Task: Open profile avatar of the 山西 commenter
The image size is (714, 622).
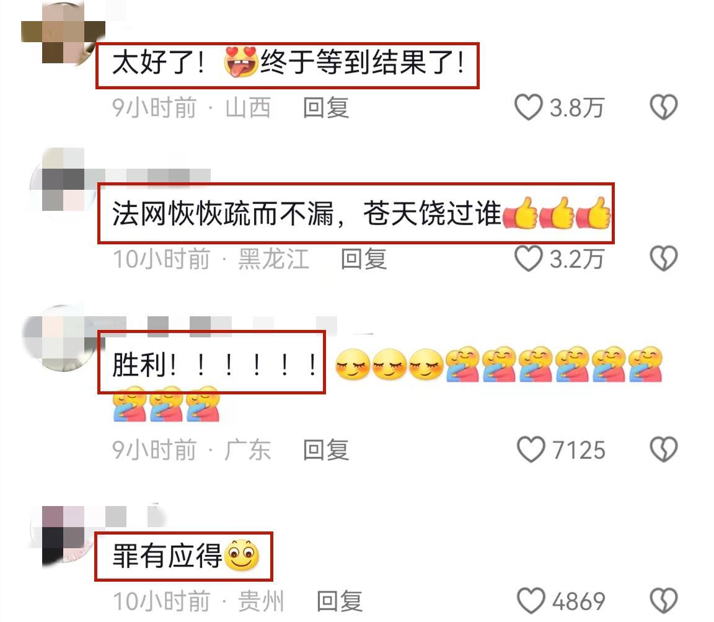Action: tap(64, 32)
